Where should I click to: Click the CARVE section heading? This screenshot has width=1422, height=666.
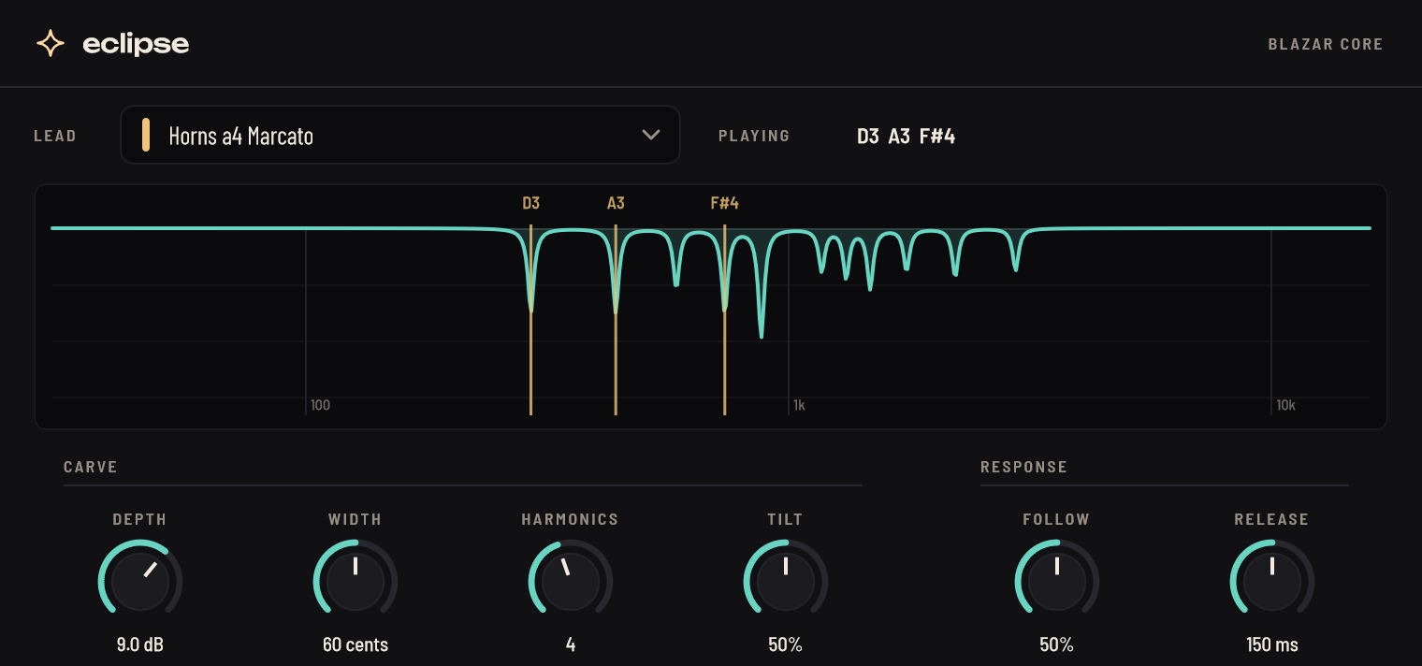point(91,467)
